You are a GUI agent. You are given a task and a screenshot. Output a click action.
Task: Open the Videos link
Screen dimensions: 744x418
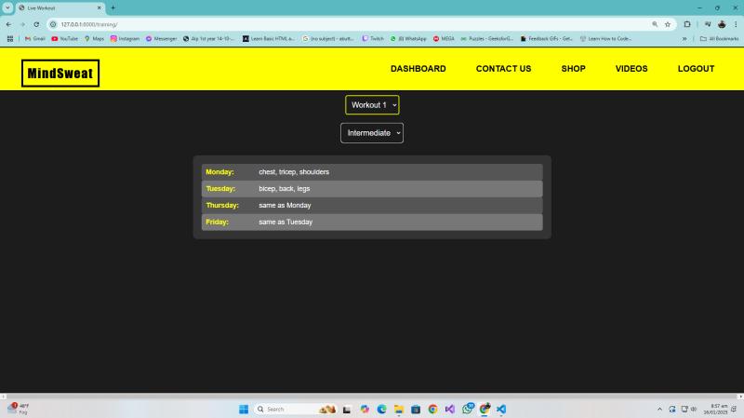click(x=631, y=69)
